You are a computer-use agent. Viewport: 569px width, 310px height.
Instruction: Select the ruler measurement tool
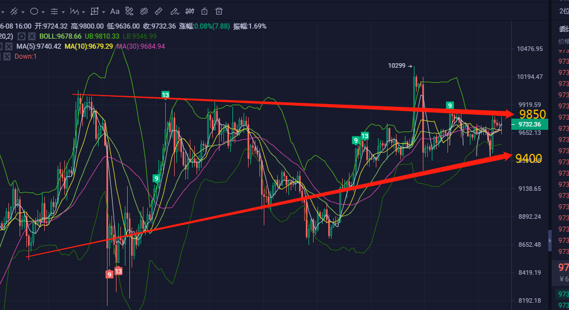[158, 11]
